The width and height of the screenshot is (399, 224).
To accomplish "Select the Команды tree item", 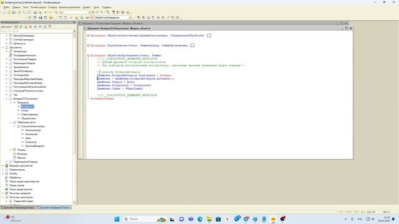I will tap(22, 154).
